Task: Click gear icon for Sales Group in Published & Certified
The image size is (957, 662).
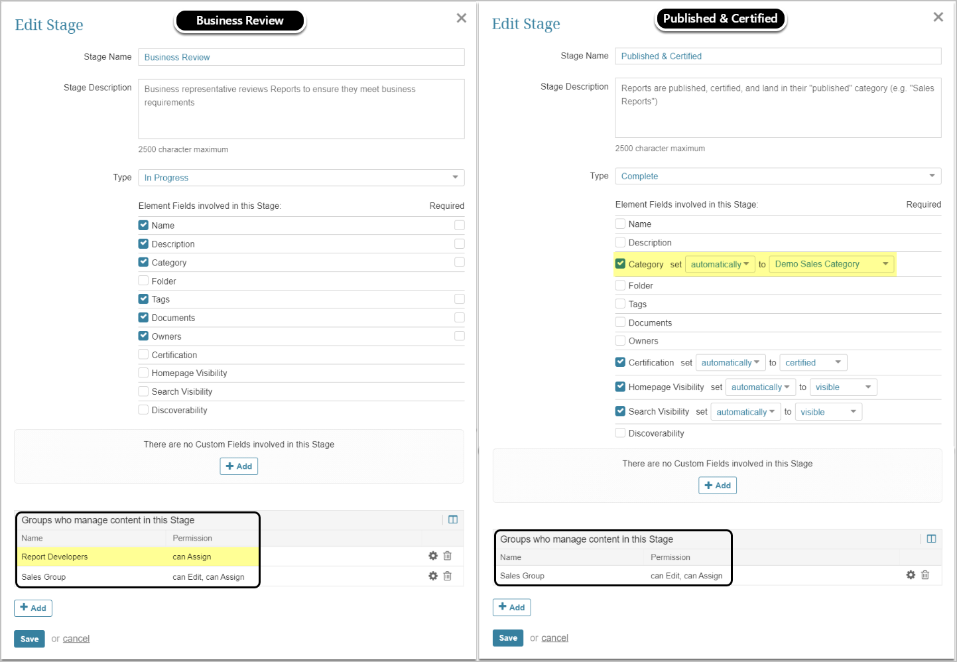Action: (911, 574)
